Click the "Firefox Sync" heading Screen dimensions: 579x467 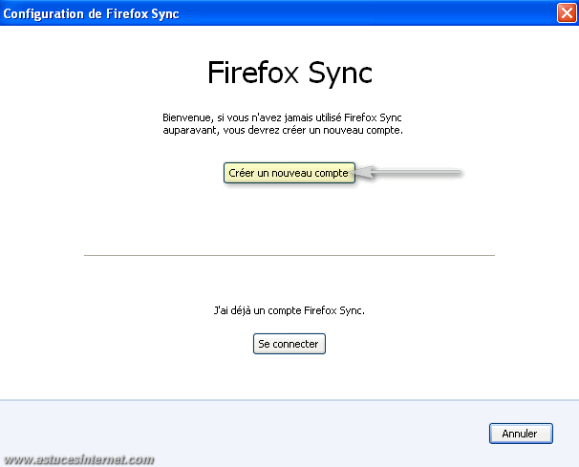[x=289, y=74]
